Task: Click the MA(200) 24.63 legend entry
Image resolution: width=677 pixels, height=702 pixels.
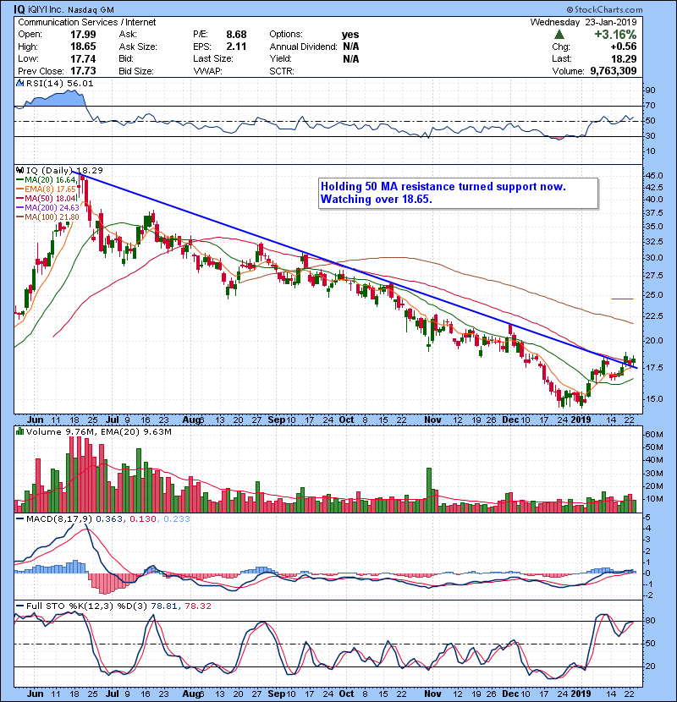Action: pyautogui.click(x=48, y=208)
